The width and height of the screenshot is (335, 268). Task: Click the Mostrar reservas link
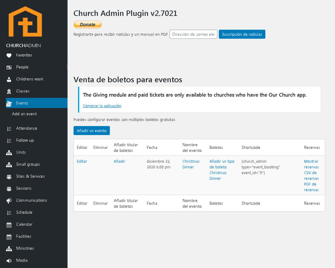coord(311,164)
